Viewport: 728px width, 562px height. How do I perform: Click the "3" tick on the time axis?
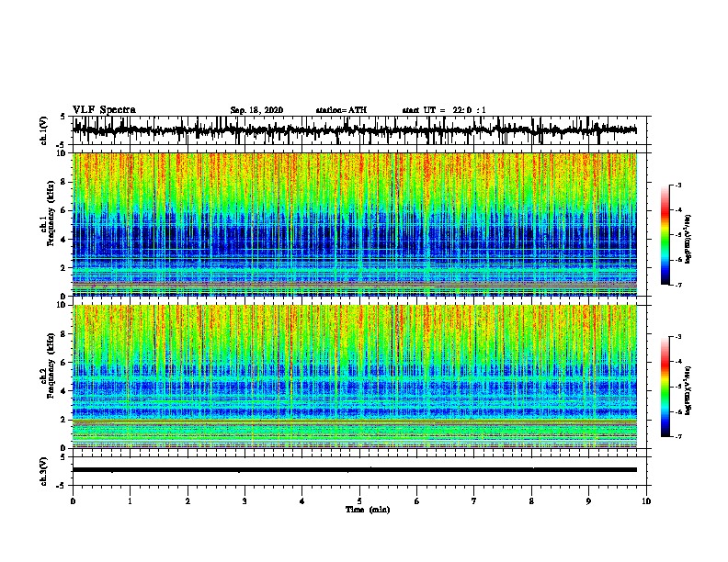point(245,500)
